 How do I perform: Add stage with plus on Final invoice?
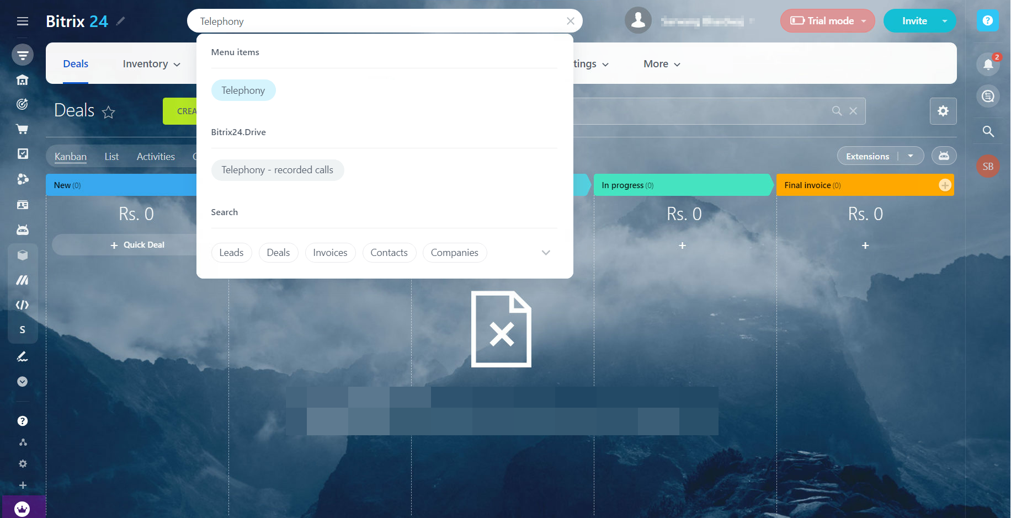pyautogui.click(x=945, y=185)
